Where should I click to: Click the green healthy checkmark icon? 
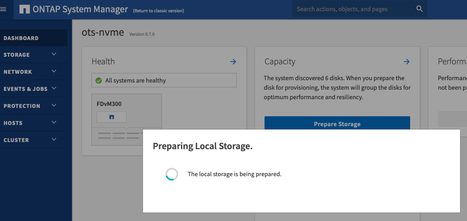tap(99, 81)
